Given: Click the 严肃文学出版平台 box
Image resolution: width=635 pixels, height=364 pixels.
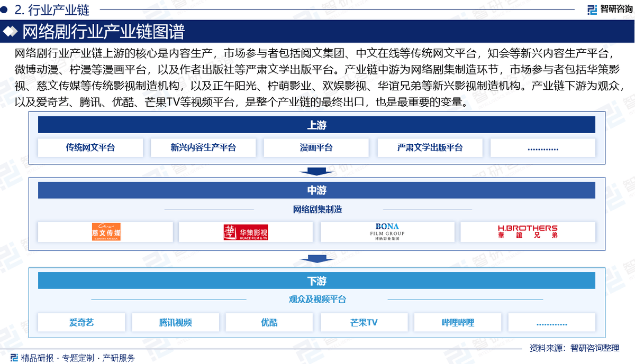Looking at the screenshot, I should point(430,148).
